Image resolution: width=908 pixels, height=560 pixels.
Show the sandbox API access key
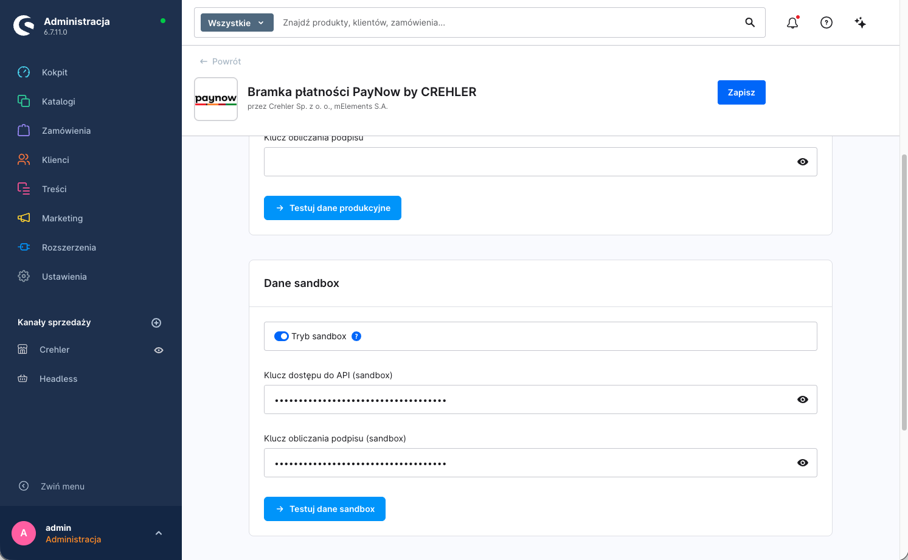click(x=803, y=399)
